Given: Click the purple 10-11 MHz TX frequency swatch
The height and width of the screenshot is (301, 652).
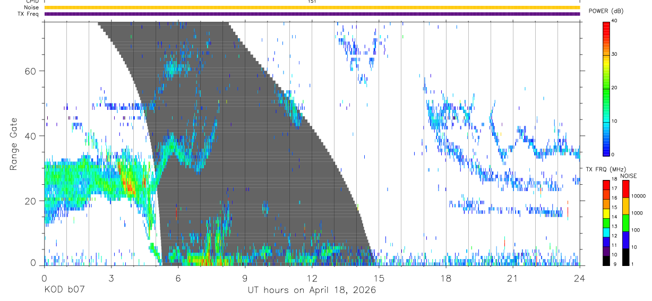Looking at the screenshot, I should pos(606,251).
